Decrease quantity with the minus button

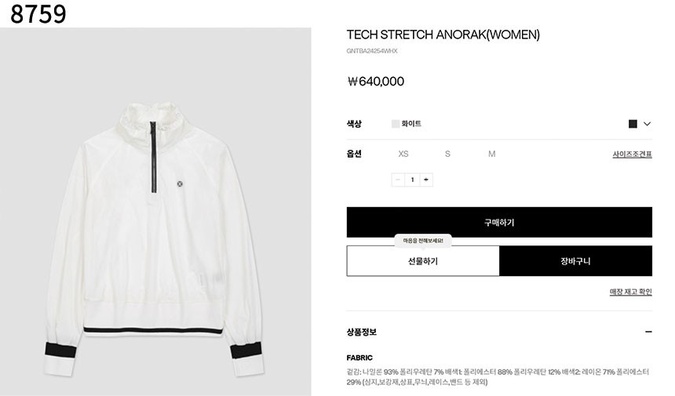coord(398,180)
